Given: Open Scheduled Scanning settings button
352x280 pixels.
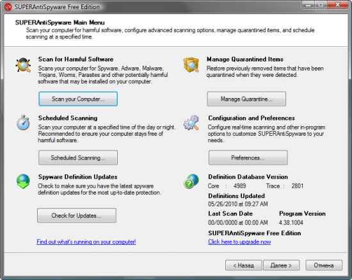Looking at the screenshot, I should click(x=78, y=158).
